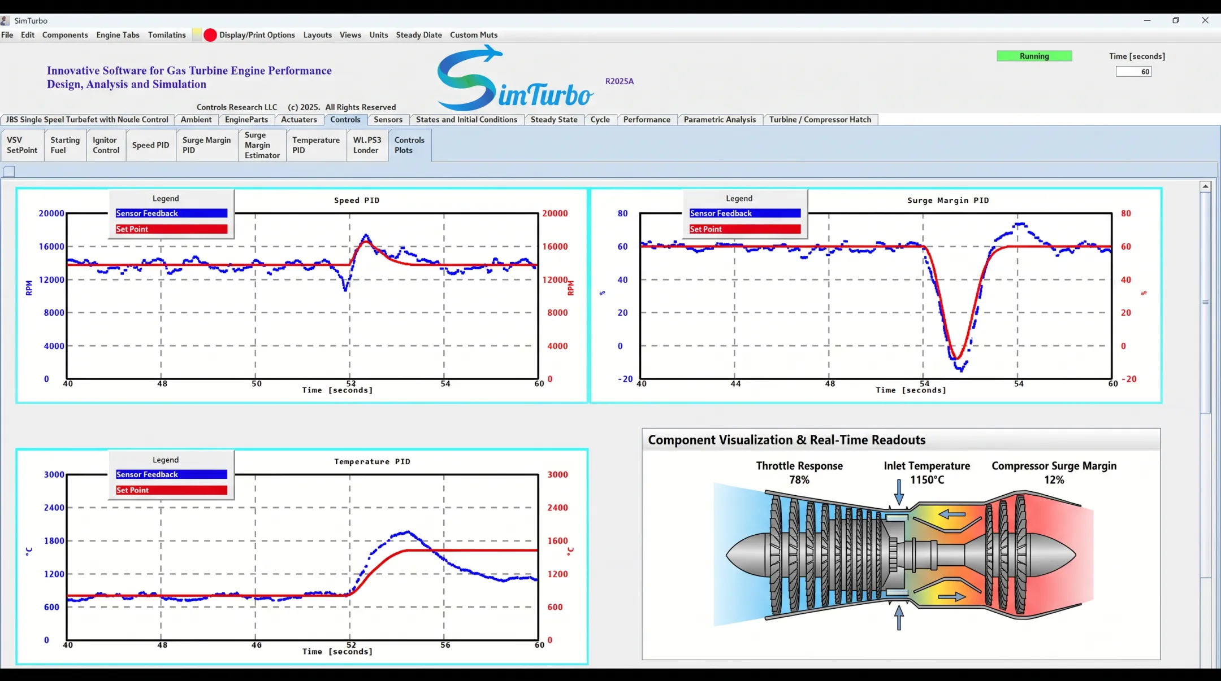
Task: Click the SimTurbo app icon in the title bar
Action: [5, 21]
